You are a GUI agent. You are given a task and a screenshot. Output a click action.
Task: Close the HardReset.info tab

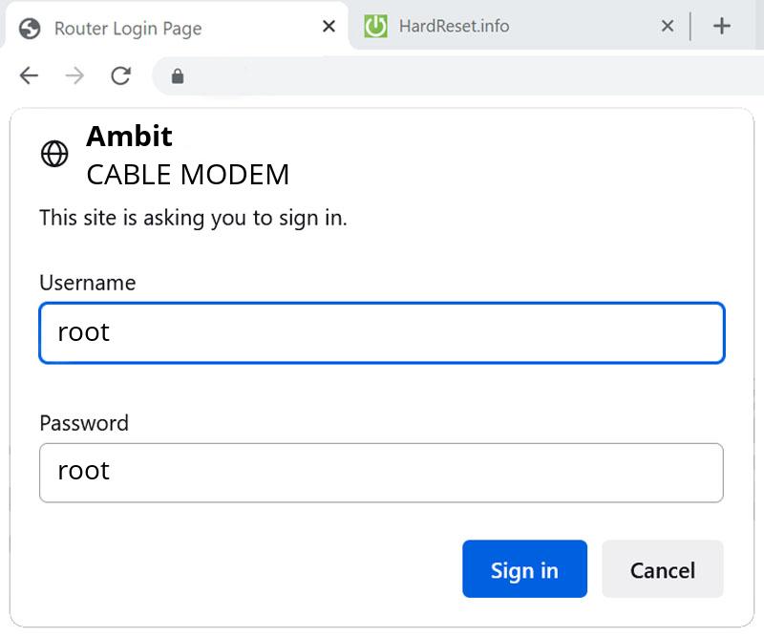pyautogui.click(x=667, y=26)
